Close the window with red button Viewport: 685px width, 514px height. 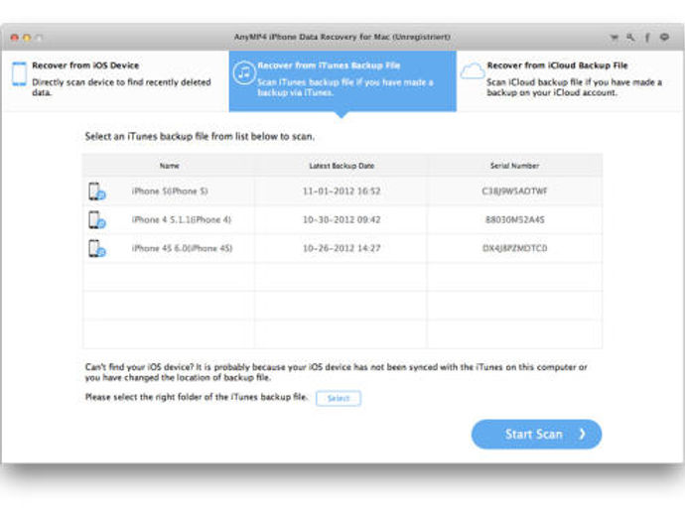tap(15, 38)
